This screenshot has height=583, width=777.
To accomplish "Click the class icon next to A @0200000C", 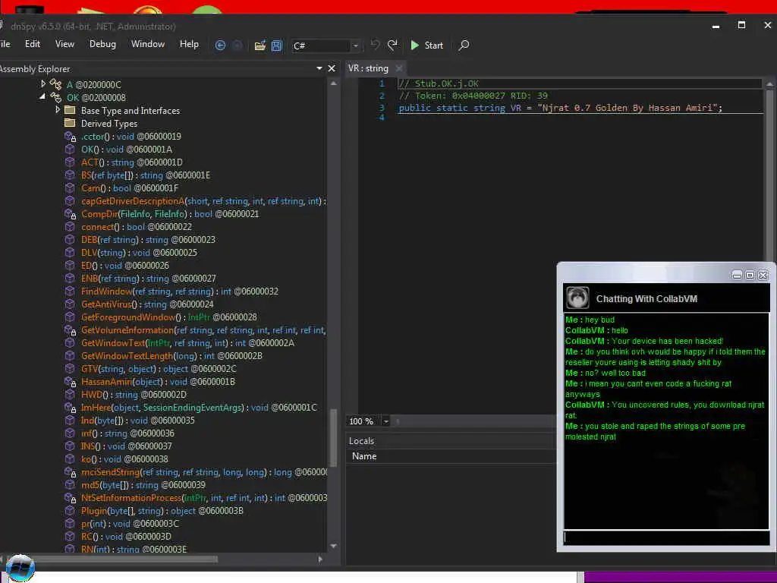I will pos(55,85).
